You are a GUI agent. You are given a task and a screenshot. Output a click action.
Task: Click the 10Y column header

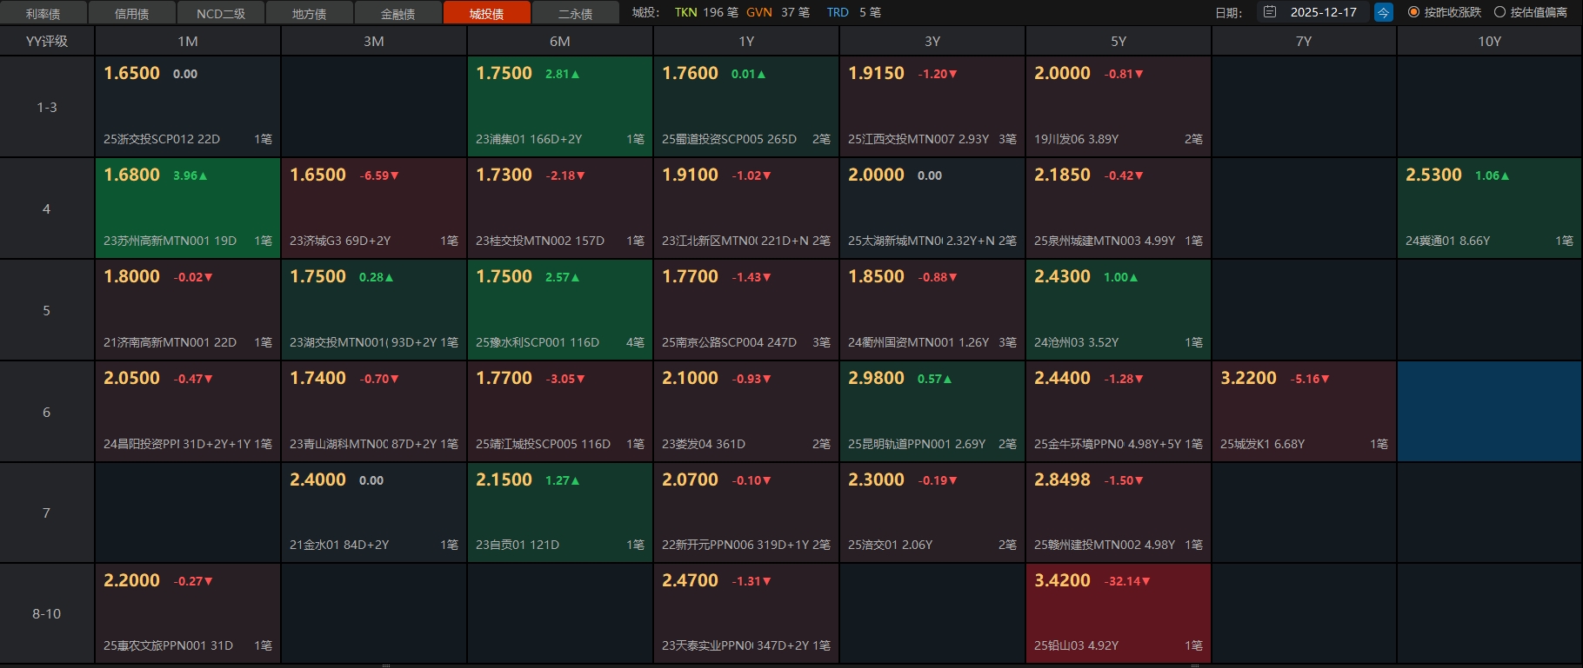pos(1489,41)
